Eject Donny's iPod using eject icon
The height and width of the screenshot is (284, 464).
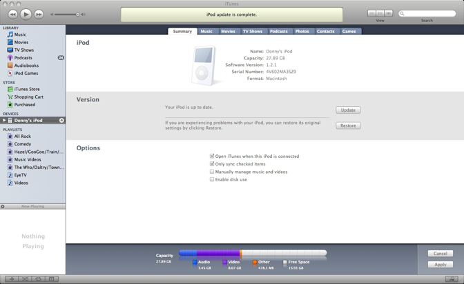point(61,121)
